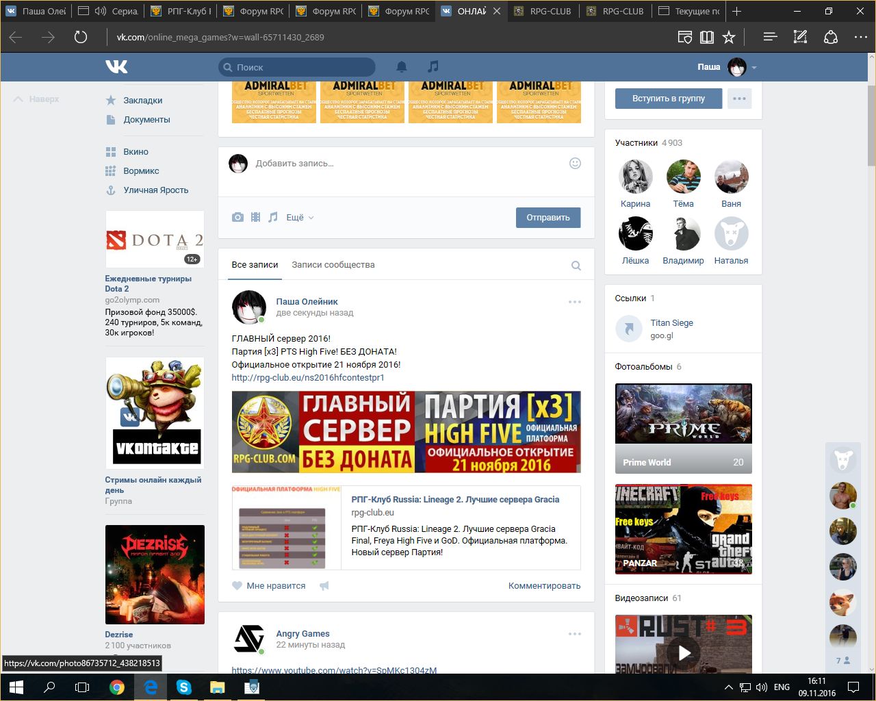Open the emoji smiley picker
Screen dimensions: 876x701
pos(575,163)
